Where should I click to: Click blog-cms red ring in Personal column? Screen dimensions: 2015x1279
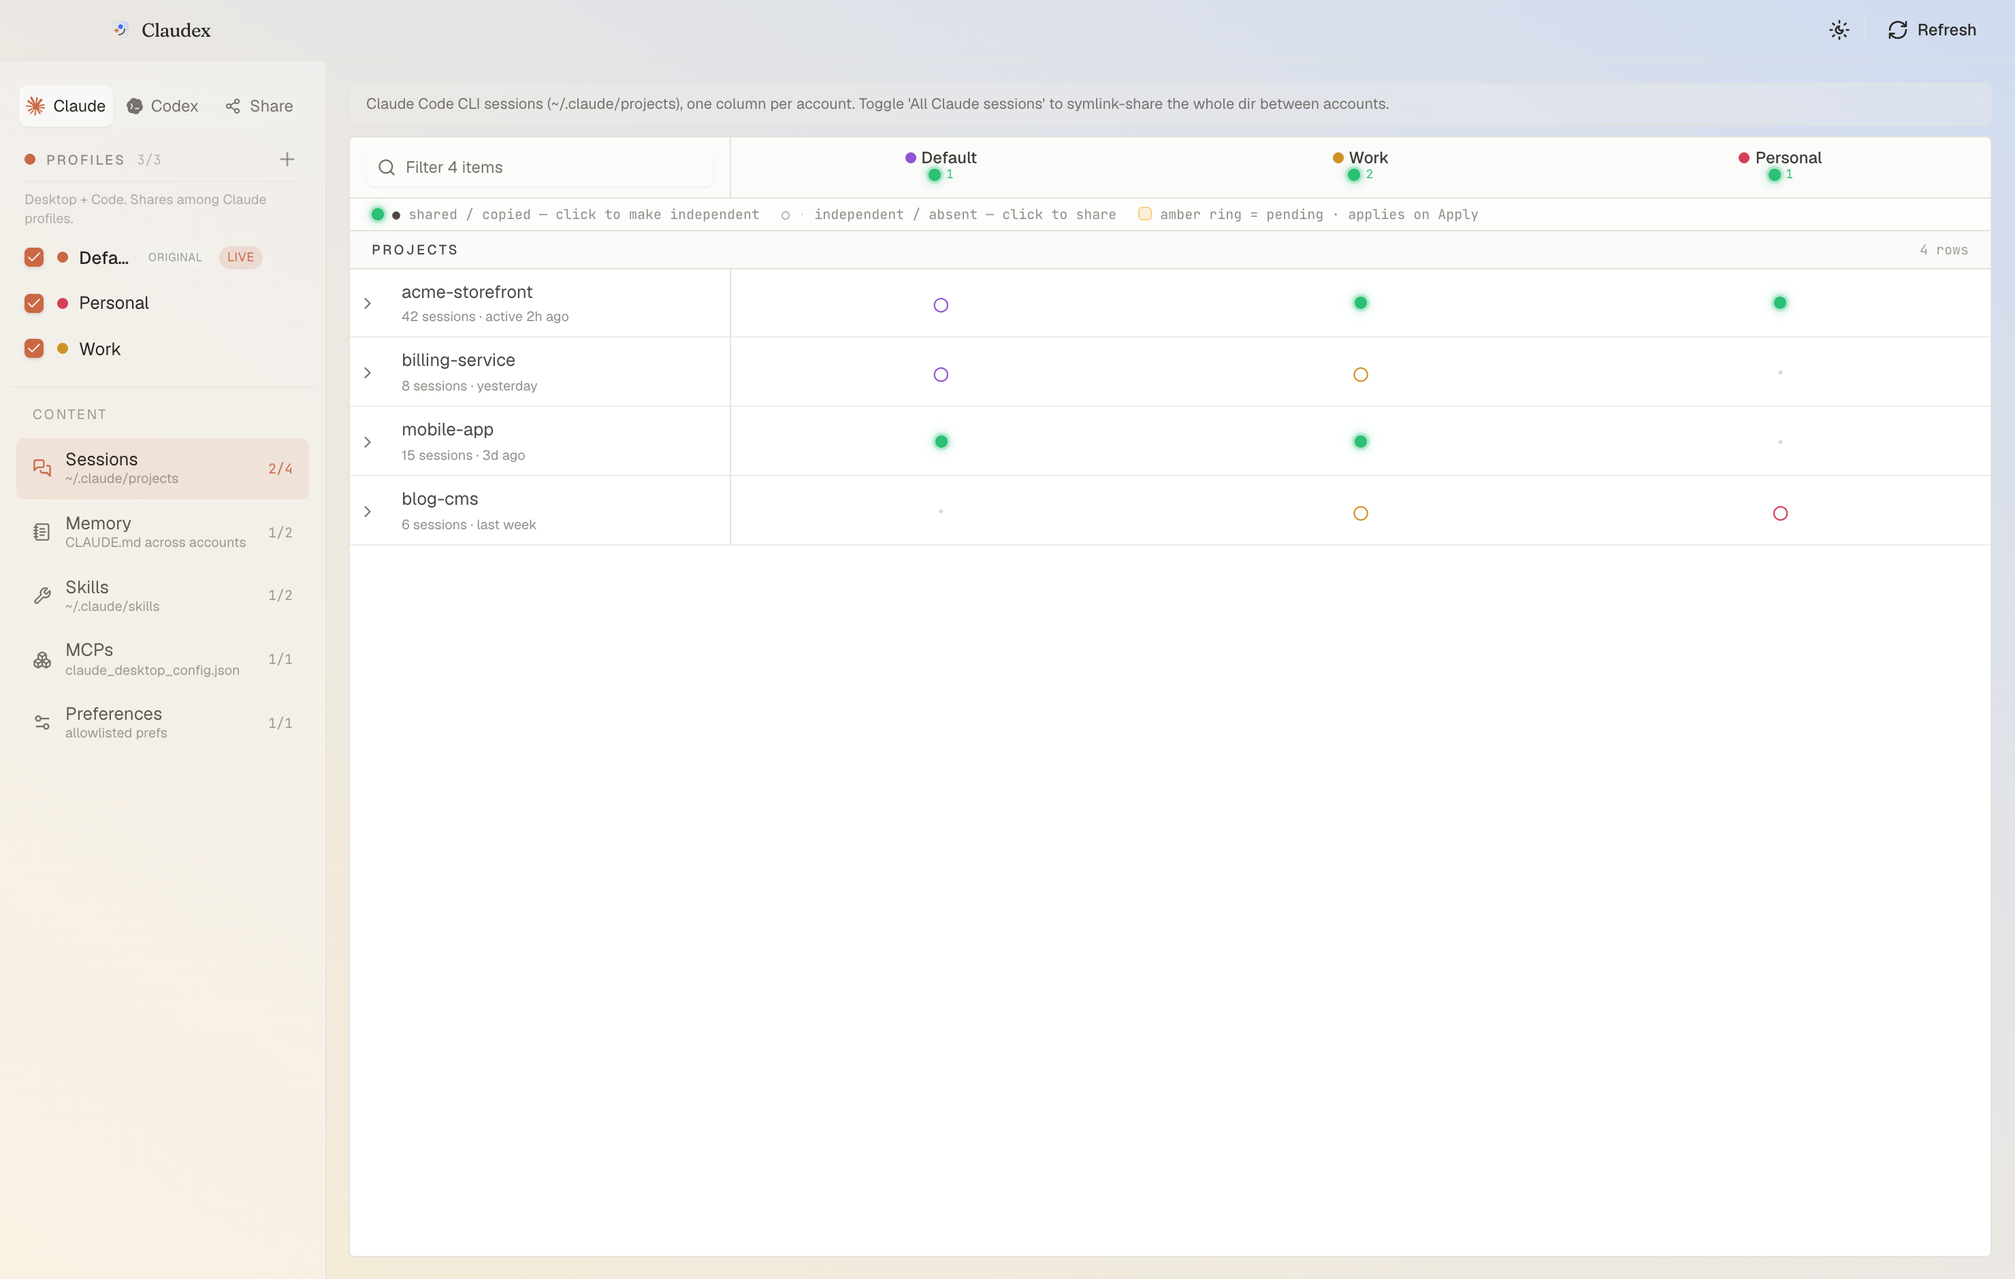(1780, 514)
